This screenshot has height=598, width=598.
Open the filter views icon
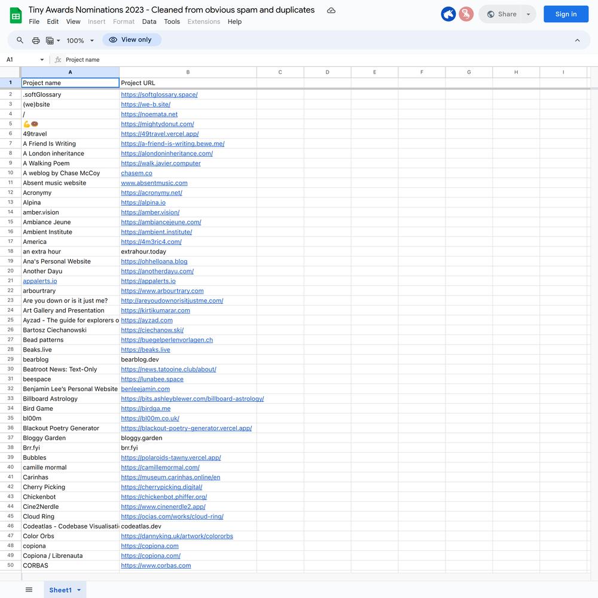[x=53, y=40]
